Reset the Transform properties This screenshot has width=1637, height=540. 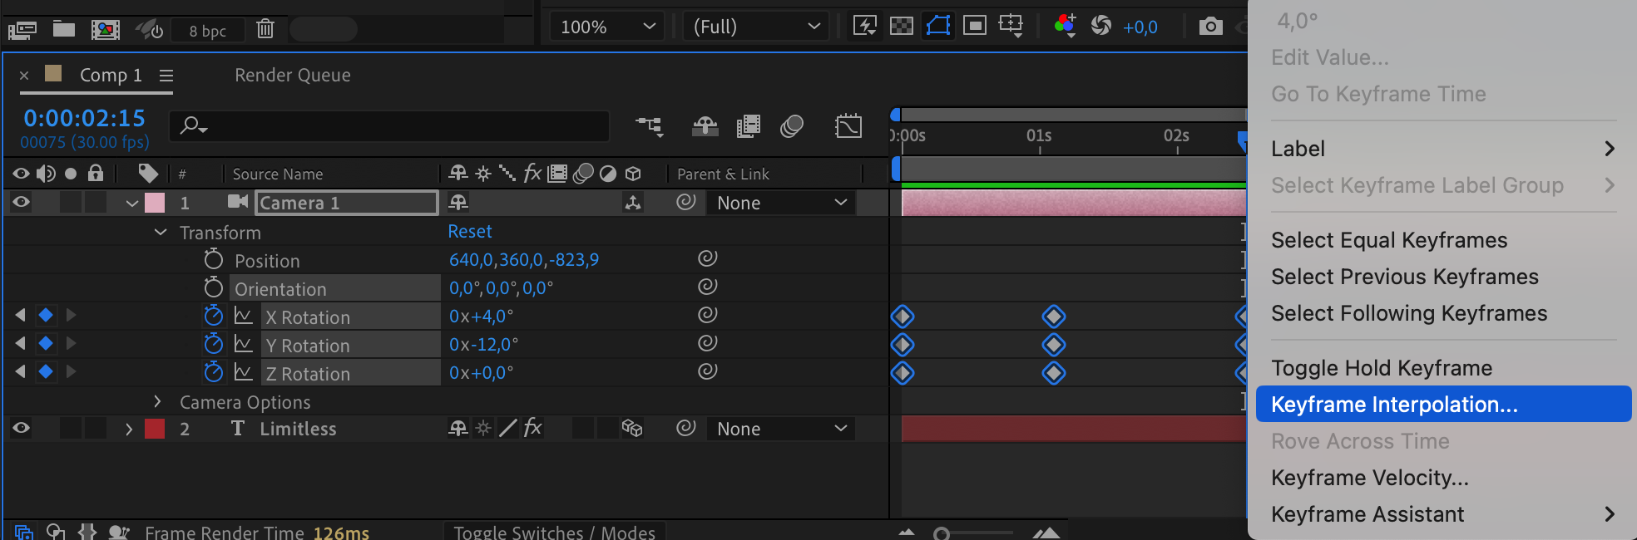(x=469, y=232)
